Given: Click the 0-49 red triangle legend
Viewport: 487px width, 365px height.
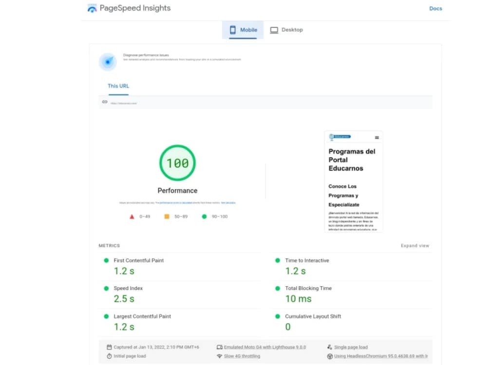Looking at the screenshot, I should 131,216.
